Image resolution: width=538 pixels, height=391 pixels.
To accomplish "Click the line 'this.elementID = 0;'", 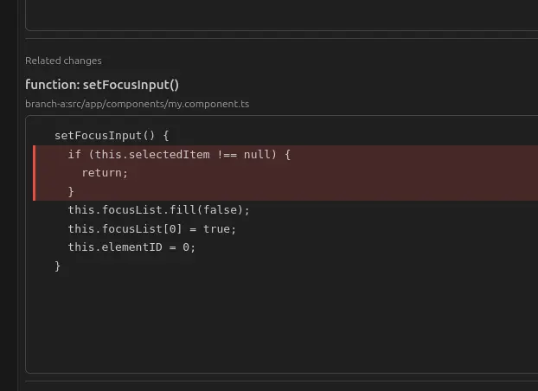I will click(x=131, y=247).
